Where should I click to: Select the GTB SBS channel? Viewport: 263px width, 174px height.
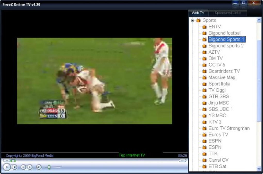pyautogui.click(x=219, y=97)
